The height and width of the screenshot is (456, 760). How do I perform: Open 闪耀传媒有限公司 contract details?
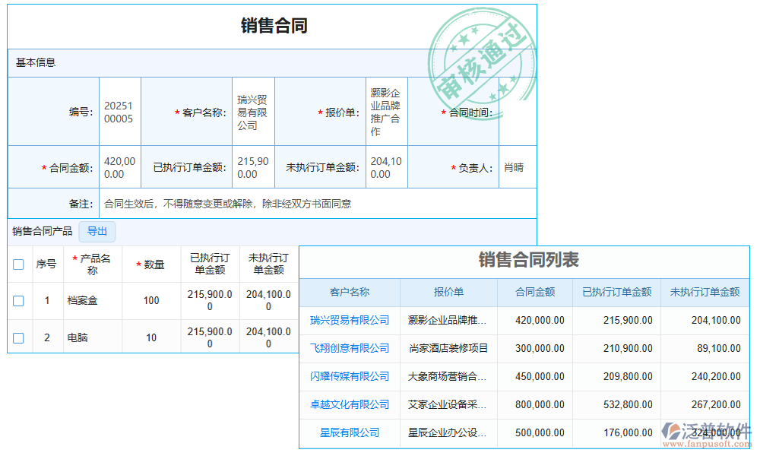349,376
